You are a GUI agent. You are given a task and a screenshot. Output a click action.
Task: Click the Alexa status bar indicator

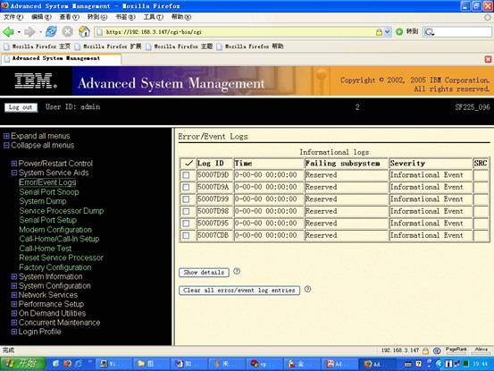481,350
